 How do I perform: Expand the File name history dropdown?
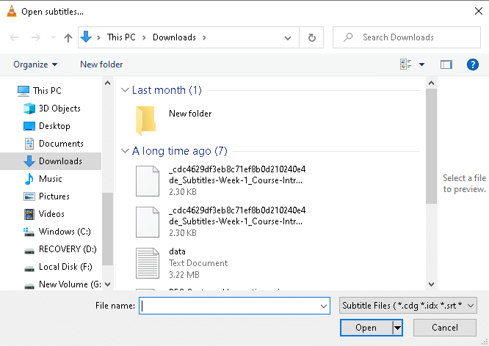(325, 306)
